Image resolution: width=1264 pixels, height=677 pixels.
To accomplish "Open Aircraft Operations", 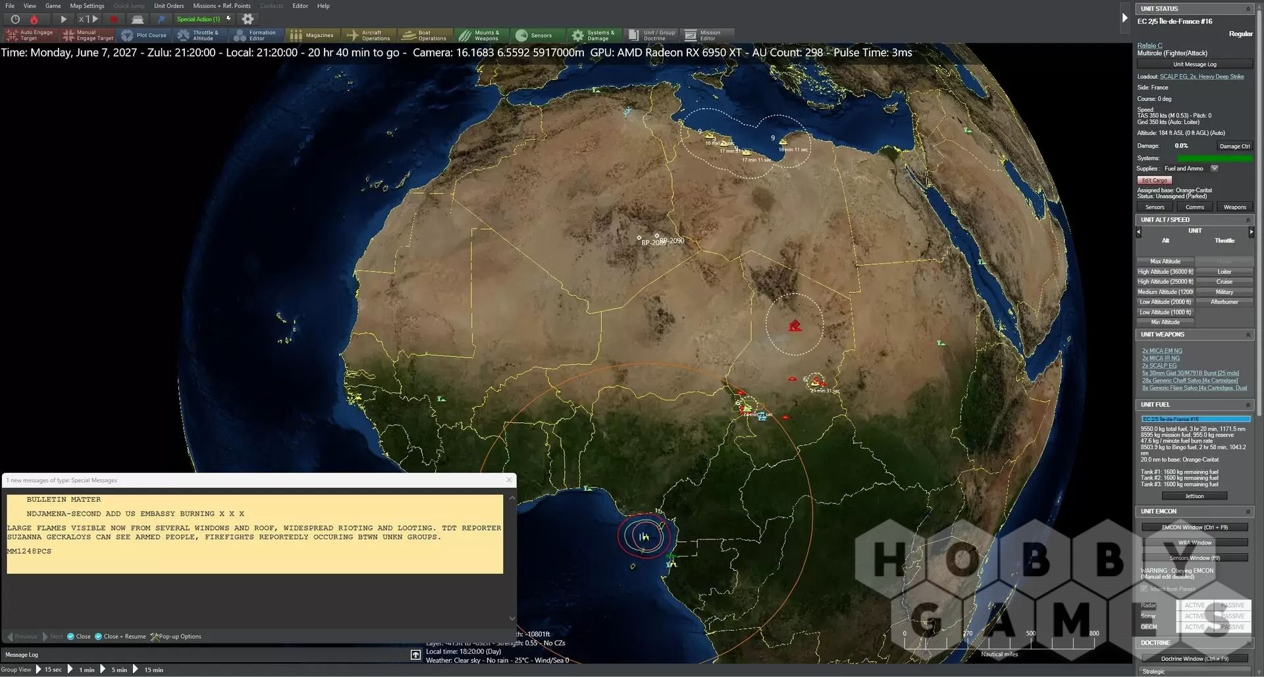I will 370,35.
